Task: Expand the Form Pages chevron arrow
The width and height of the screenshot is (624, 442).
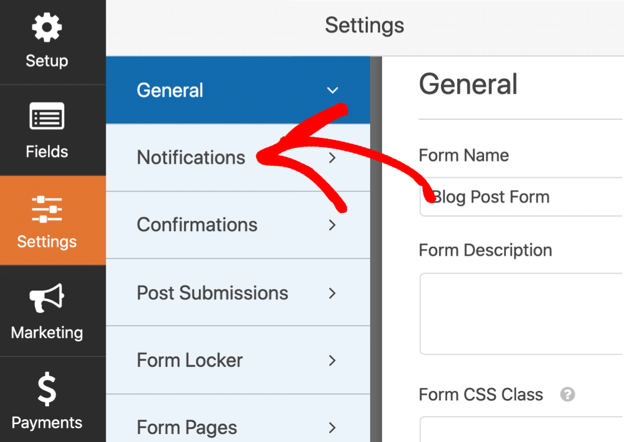Action: 333,428
